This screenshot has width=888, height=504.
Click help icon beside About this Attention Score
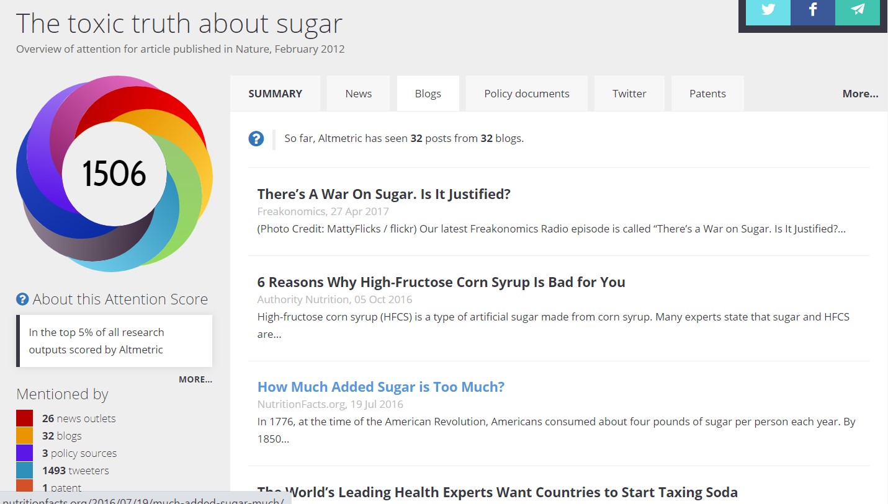pos(22,299)
